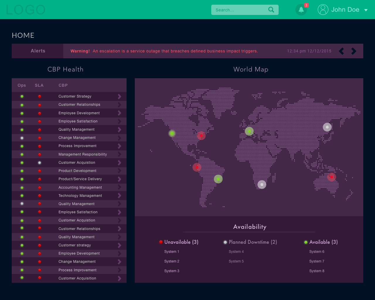
Task: Click the SLA status dot for Technology Management
Action: click(x=40, y=196)
